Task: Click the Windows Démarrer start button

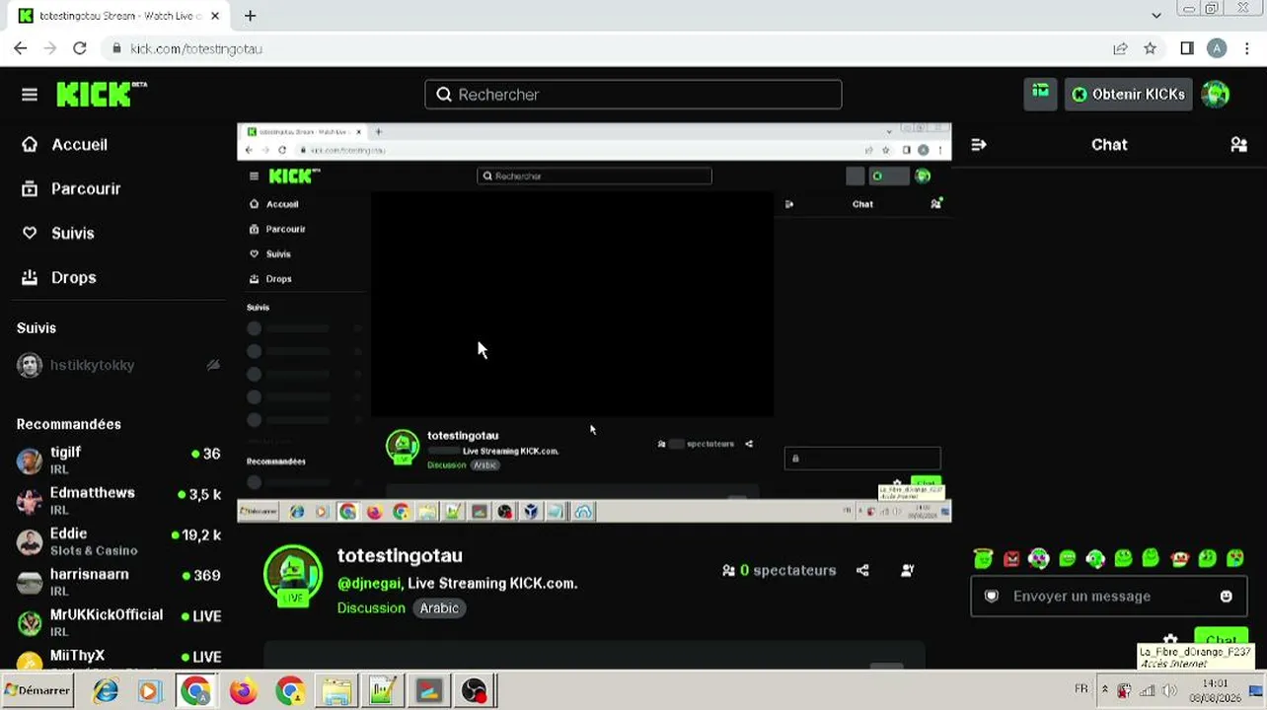Action: (x=38, y=690)
